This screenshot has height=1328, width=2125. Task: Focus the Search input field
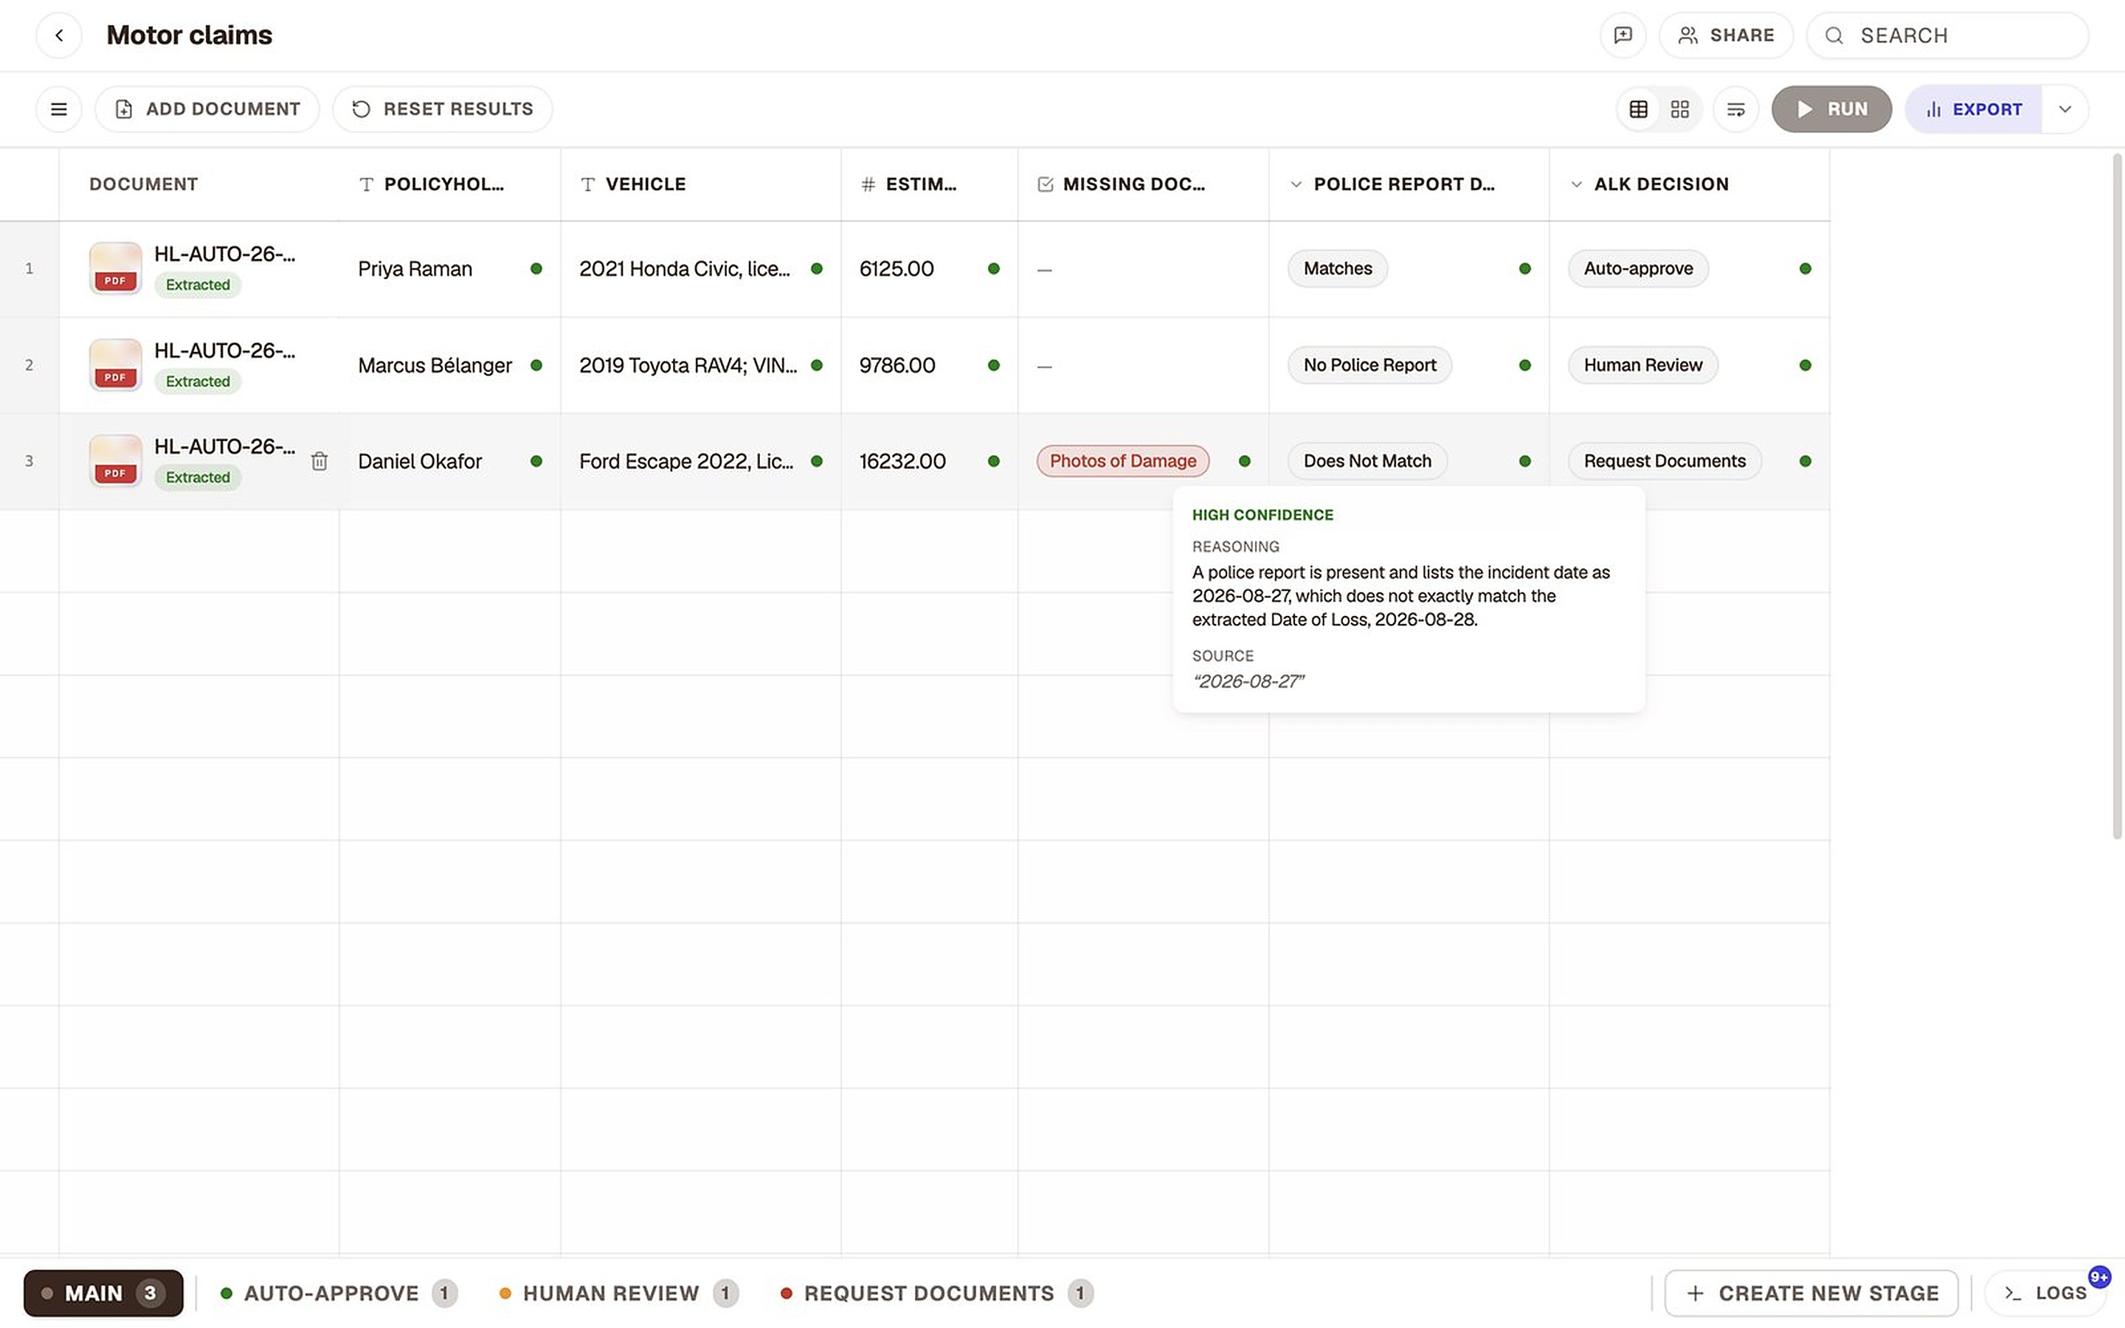(1948, 35)
